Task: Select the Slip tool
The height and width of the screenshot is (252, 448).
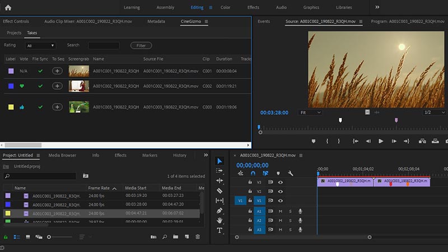Action: [220, 200]
